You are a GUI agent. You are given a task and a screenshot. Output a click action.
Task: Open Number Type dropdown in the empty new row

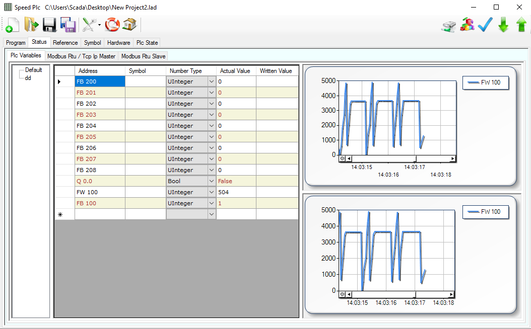pos(211,214)
